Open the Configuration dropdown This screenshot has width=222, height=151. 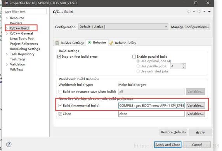[123, 27]
